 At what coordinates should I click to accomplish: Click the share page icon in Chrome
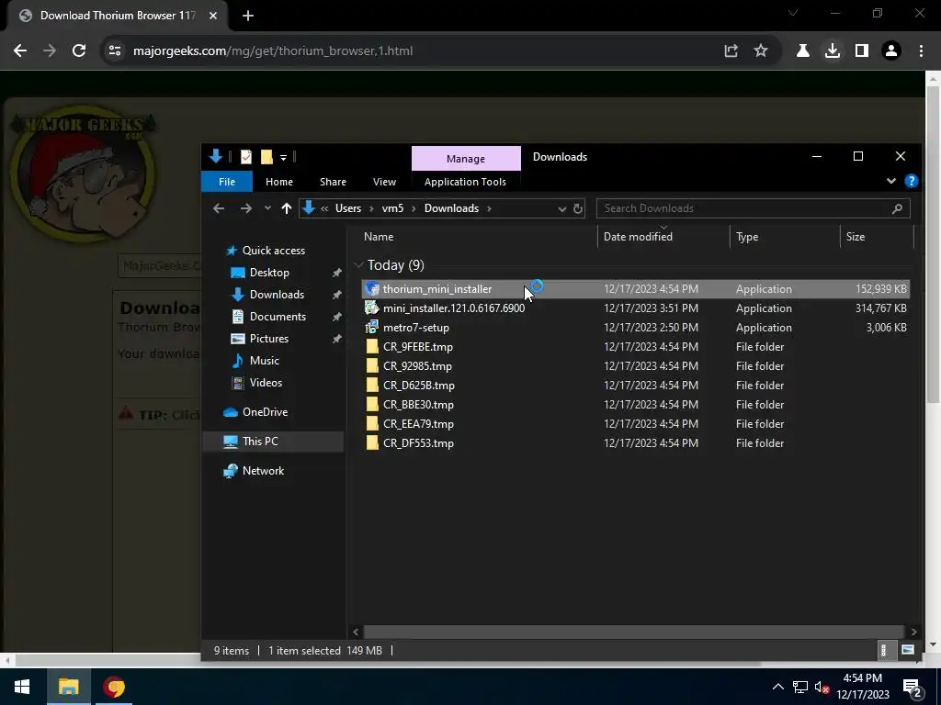pyautogui.click(x=731, y=51)
